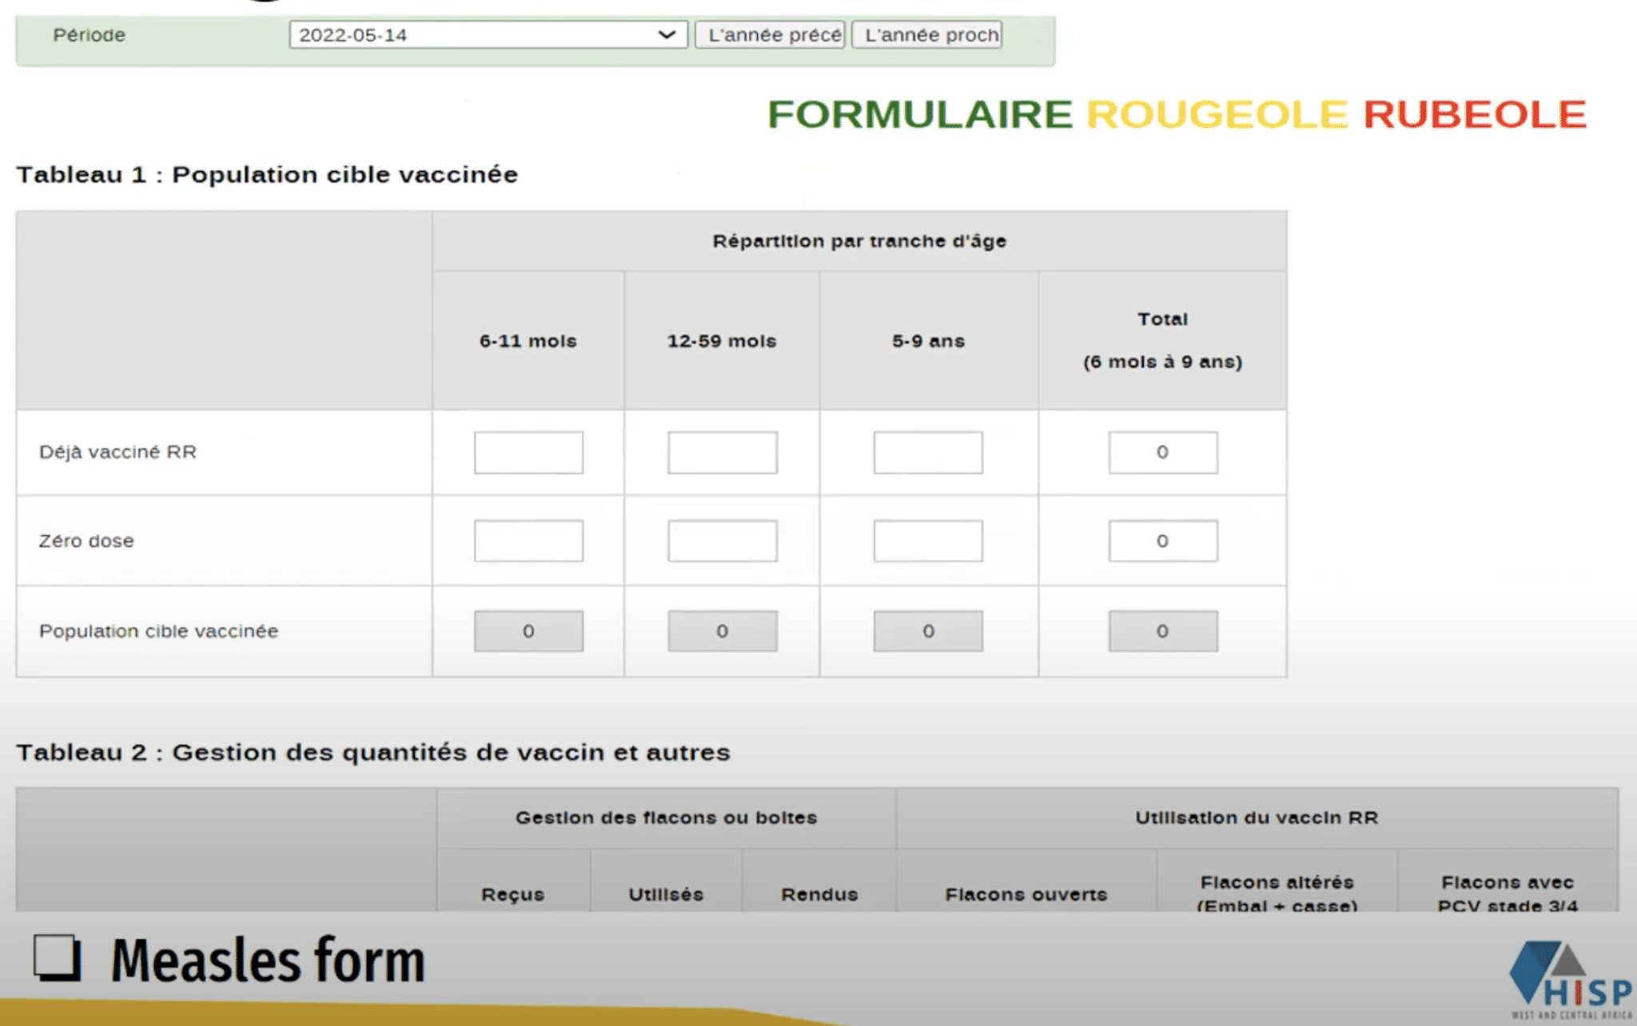This screenshot has height=1026, width=1637.
Task: Click Zéro dose 6-11 mois field
Action: (528, 541)
